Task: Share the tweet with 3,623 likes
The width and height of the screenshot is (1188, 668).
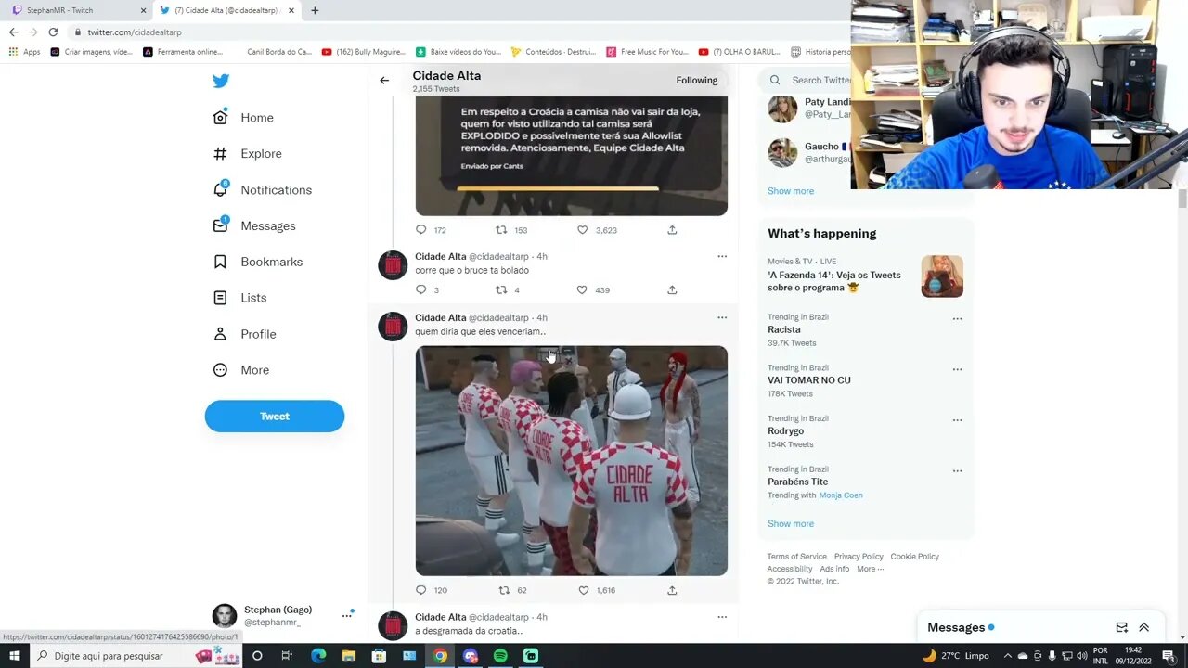Action: (672, 230)
